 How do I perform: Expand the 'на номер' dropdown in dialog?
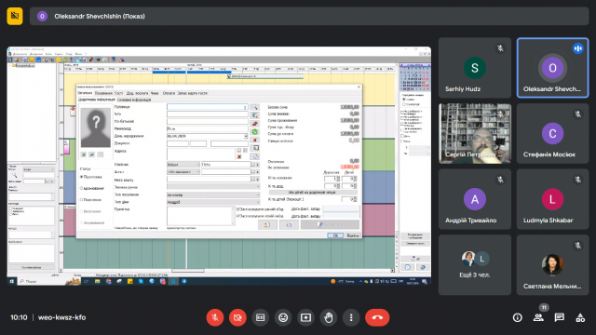click(x=213, y=194)
